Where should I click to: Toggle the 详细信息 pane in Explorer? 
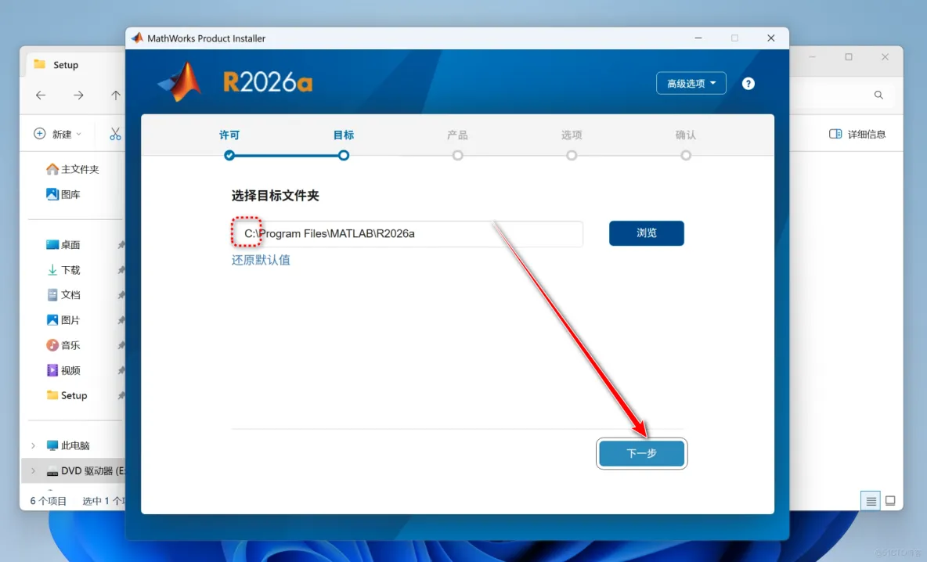pyautogui.click(x=857, y=134)
